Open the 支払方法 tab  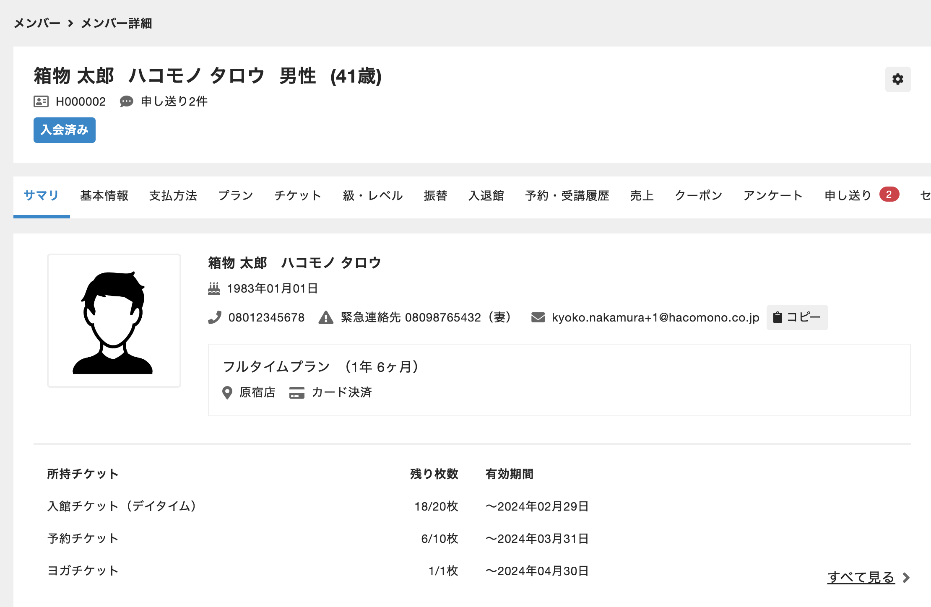coord(173,195)
